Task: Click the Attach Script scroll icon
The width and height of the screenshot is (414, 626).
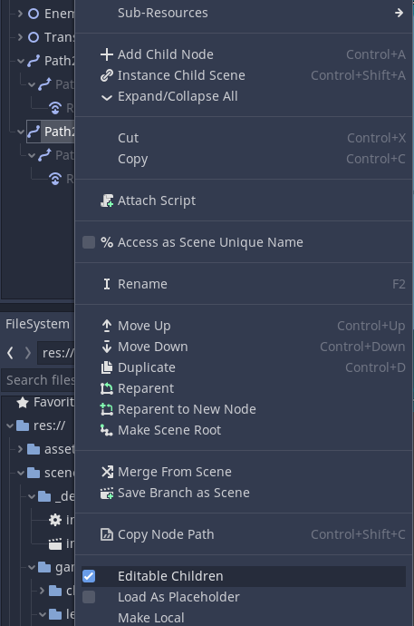Action: [106, 201]
